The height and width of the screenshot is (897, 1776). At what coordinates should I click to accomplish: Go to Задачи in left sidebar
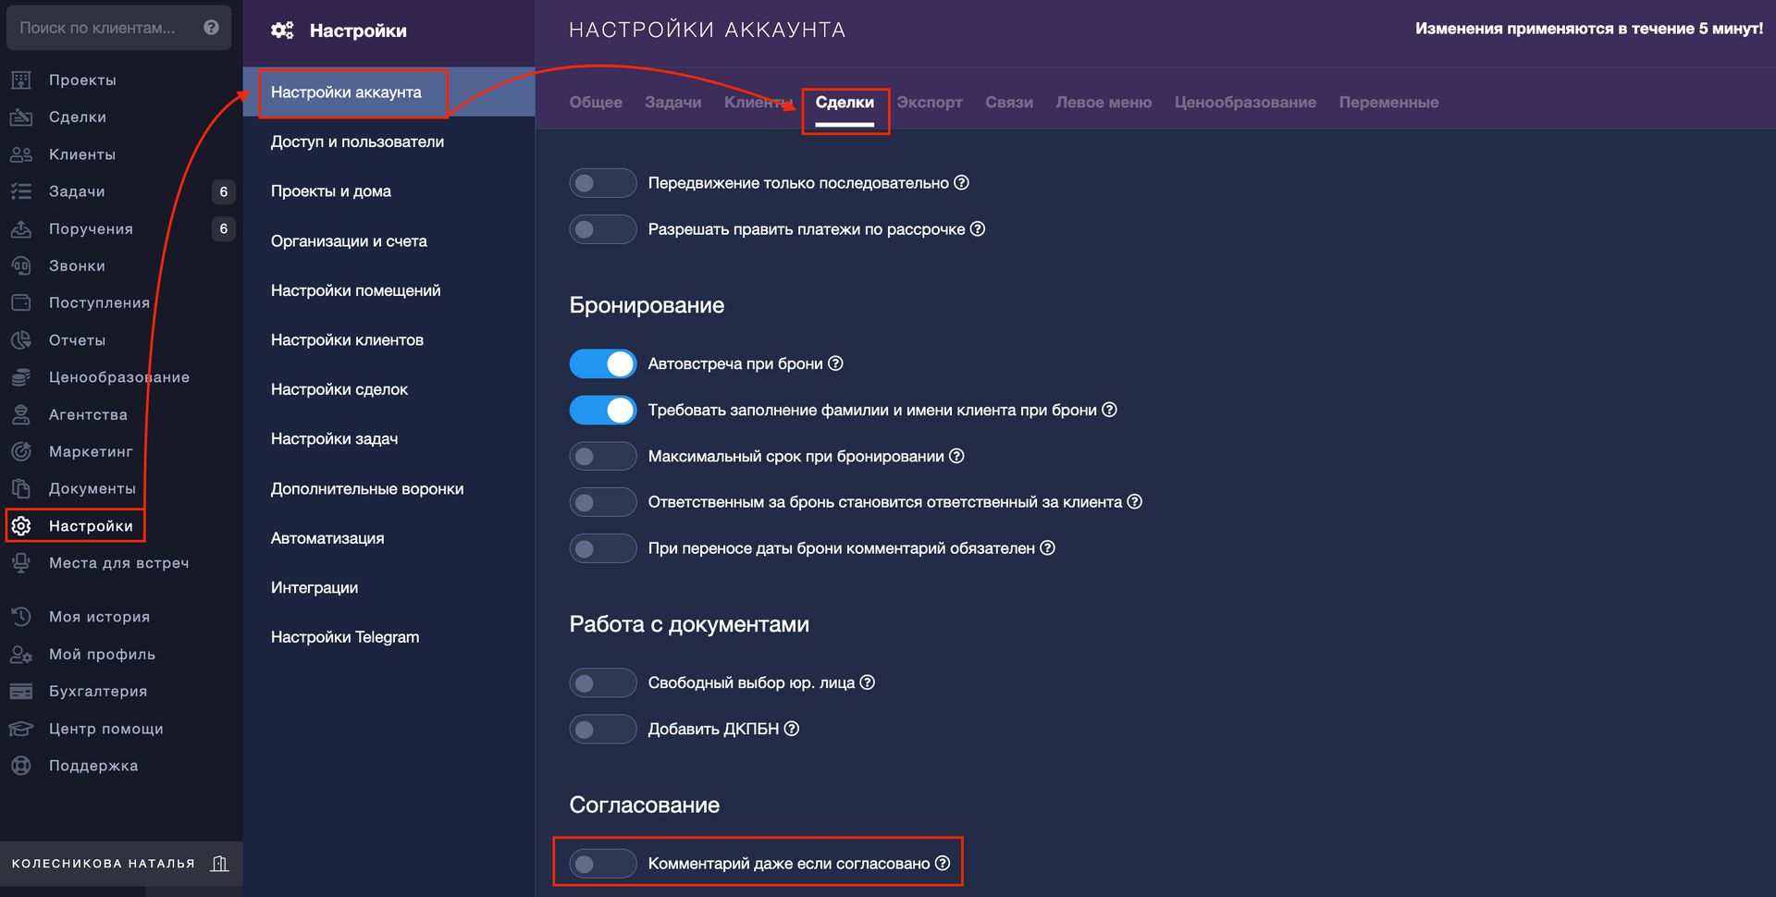tap(77, 191)
